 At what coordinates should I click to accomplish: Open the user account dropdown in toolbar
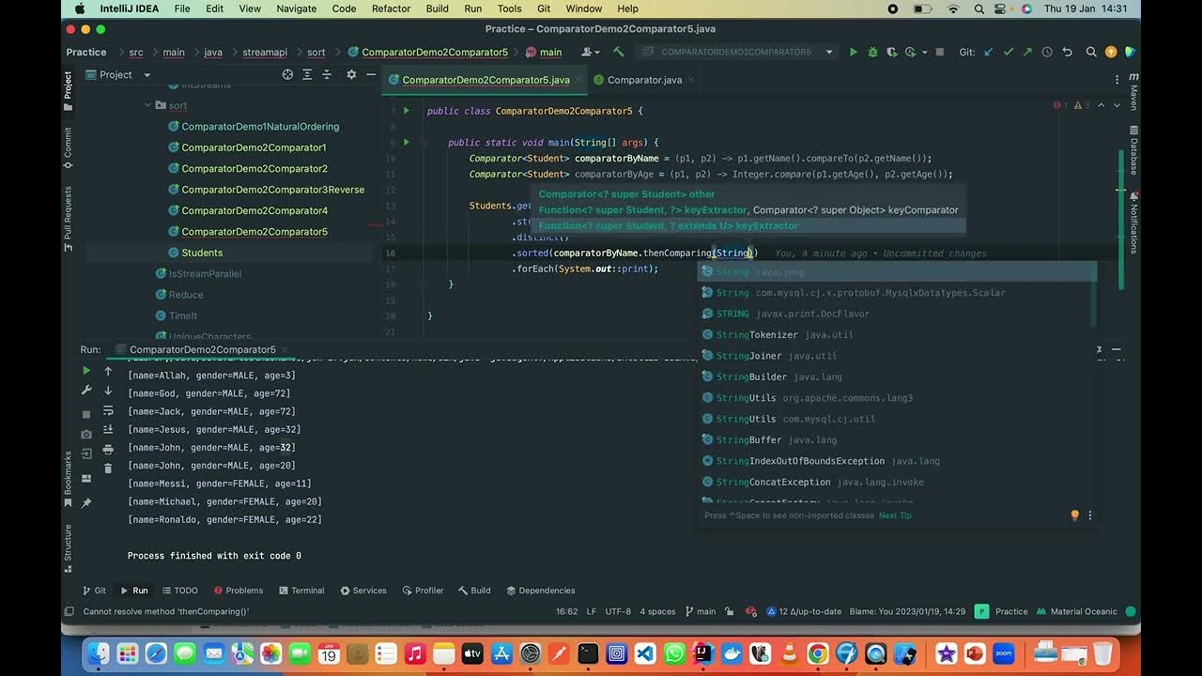point(591,53)
